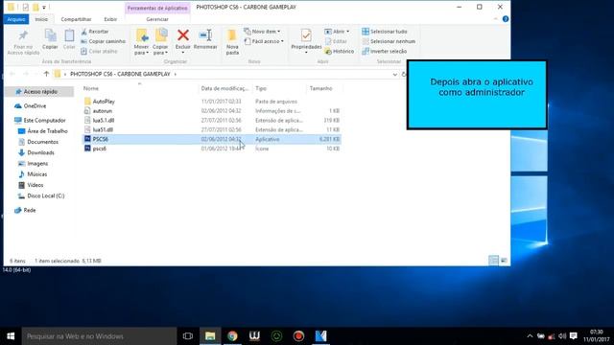Expand the Excluir dropdown arrow
Screen dimensions: 614x345
pyautogui.click(x=183, y=53)
